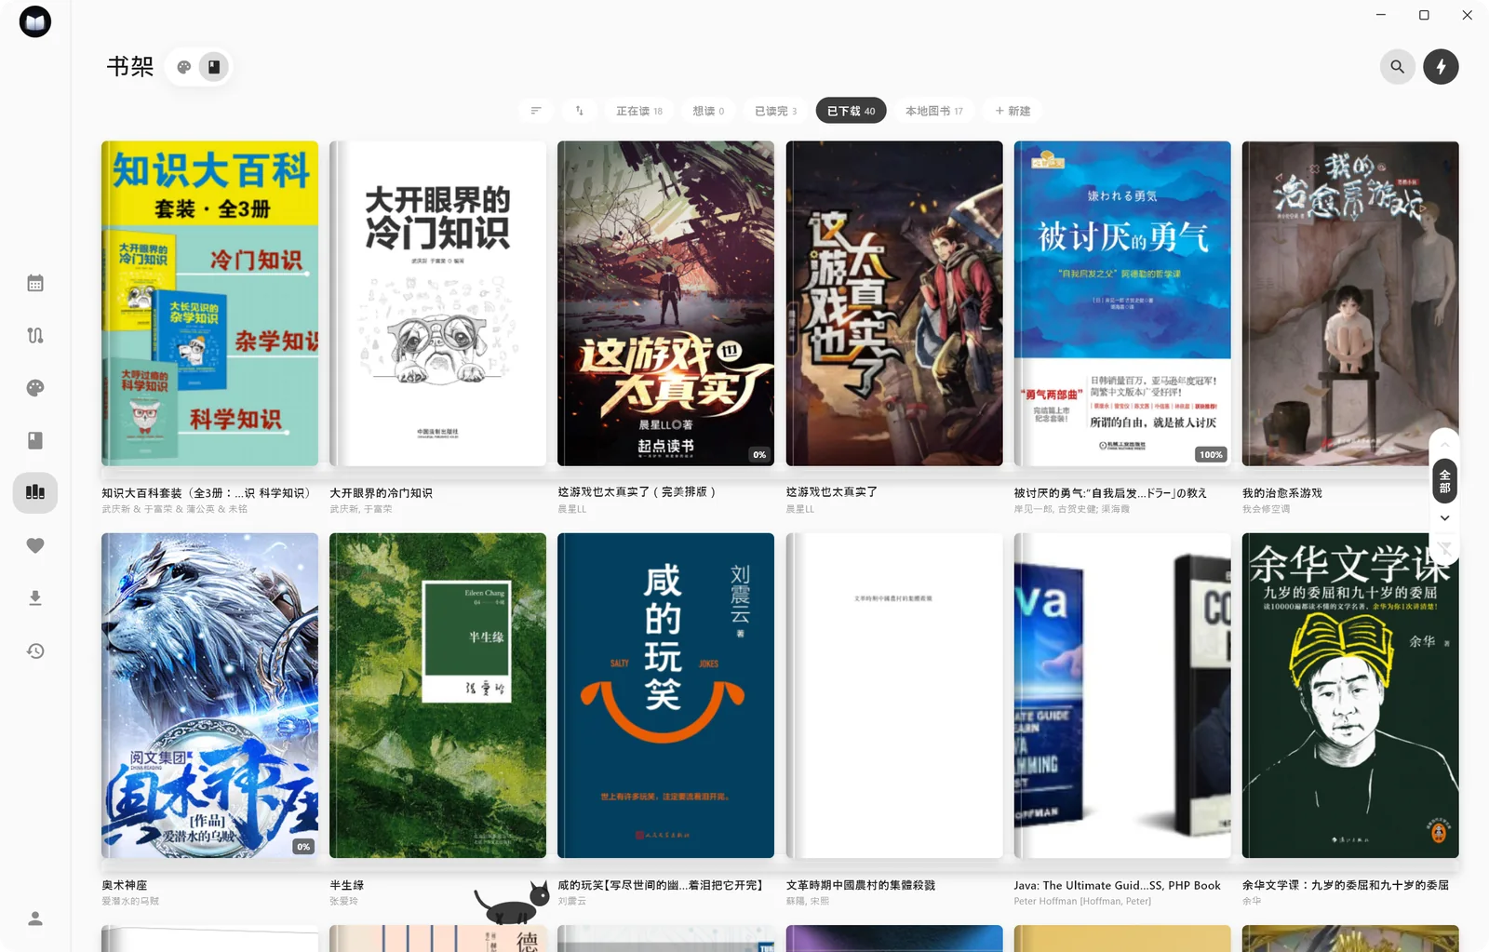Open the 知识大百科 套装 book cover
This screenshot has height=952, width=1489.
(x=209, y=303)
